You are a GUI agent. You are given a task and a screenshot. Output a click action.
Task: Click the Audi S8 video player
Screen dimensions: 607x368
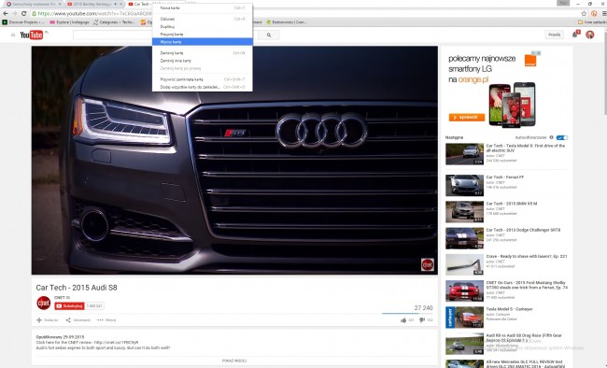click(x=234, y=161)
